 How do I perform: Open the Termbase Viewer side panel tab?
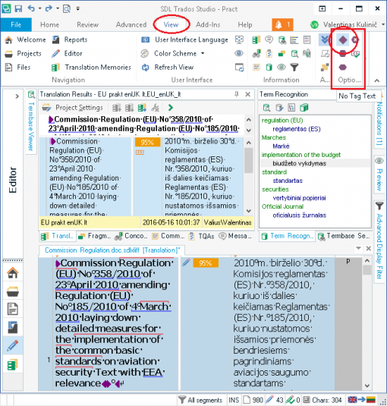pyautogui.click(x=31, y=121)
